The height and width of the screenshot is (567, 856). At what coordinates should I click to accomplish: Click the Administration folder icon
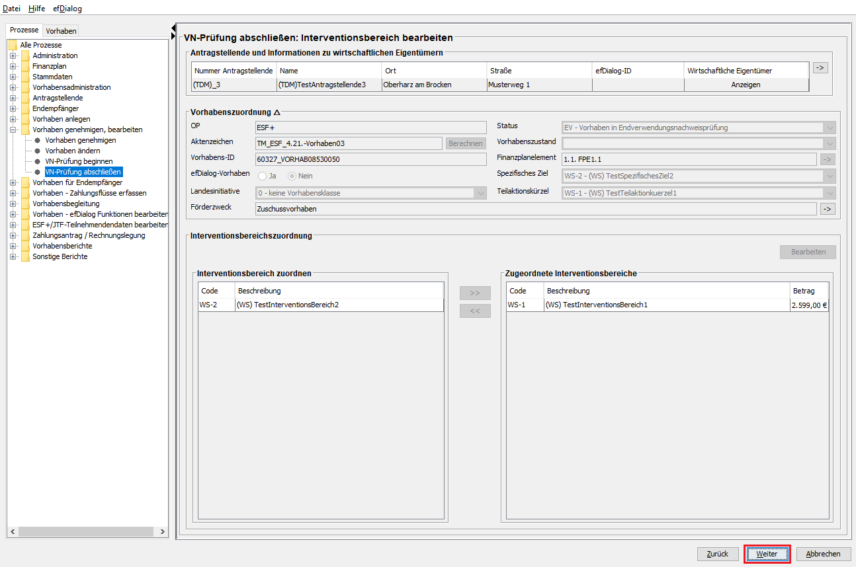[x=25, y=56]
